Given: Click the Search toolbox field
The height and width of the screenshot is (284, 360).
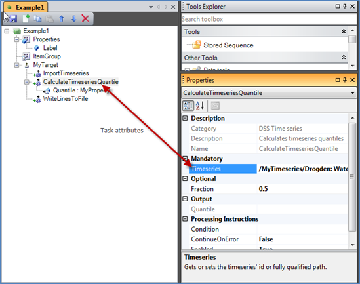Looking at the screenshot, I should tap(269, 19).
